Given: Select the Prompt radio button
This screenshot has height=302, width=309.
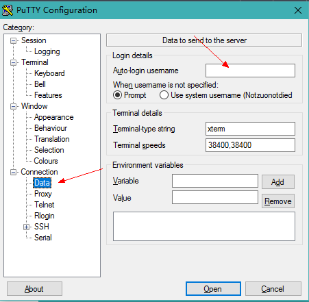Looking at the screenshot, I should tap(129, 95).
